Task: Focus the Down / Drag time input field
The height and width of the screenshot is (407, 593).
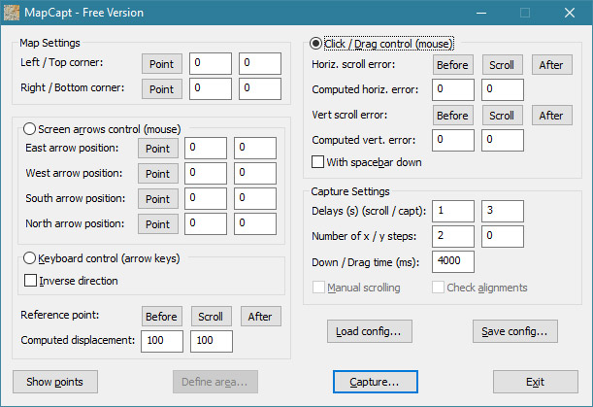Action: pos(453,261)
